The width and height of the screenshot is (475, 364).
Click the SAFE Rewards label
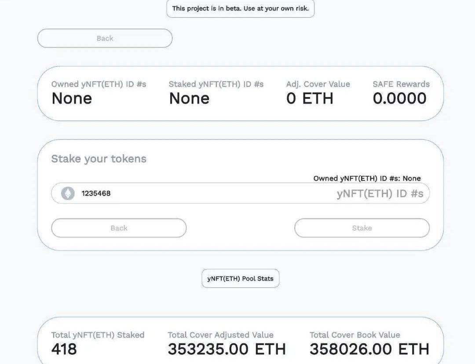click(401, 84)
